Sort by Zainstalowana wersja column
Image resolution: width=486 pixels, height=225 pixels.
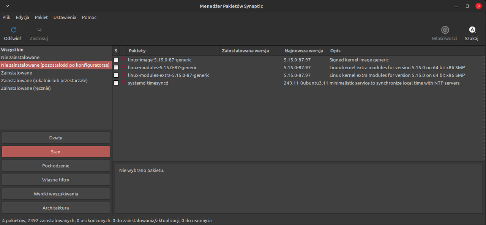pyautogui.click(x=251, y=50)
